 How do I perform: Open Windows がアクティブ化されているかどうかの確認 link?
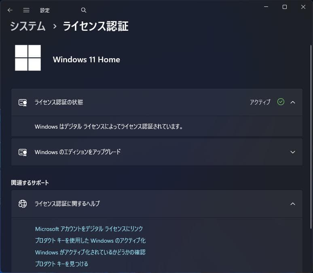[x=91, y=252]
